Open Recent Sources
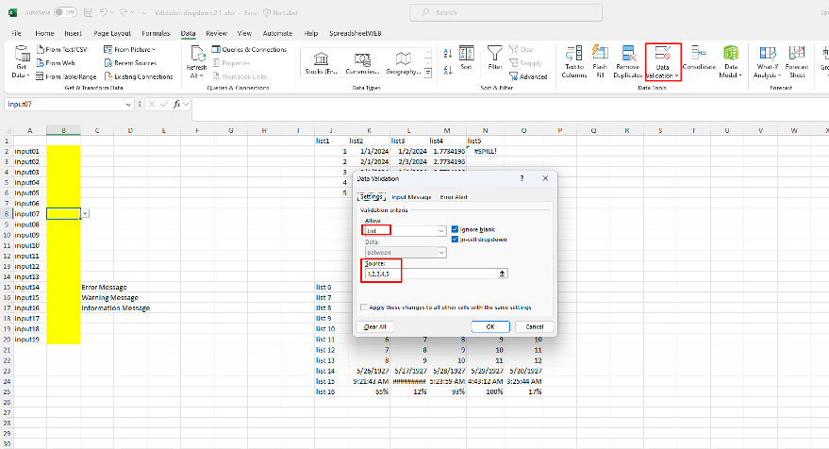Screen dimensions: 829x449 130,63
